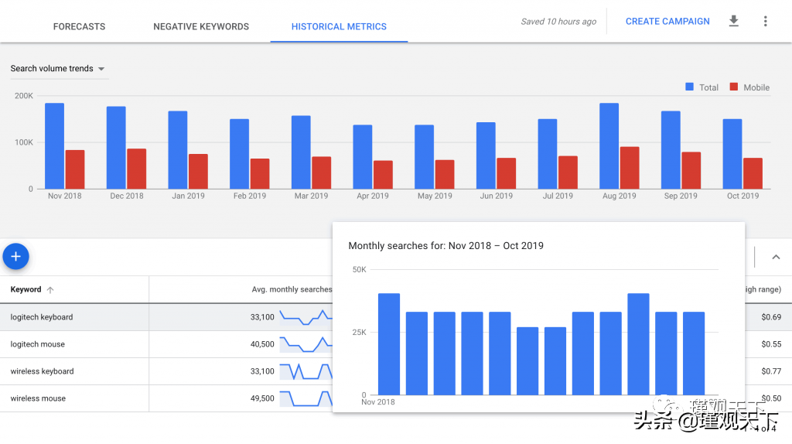Switch to the Negative Keywords tab

coord(201,26)
